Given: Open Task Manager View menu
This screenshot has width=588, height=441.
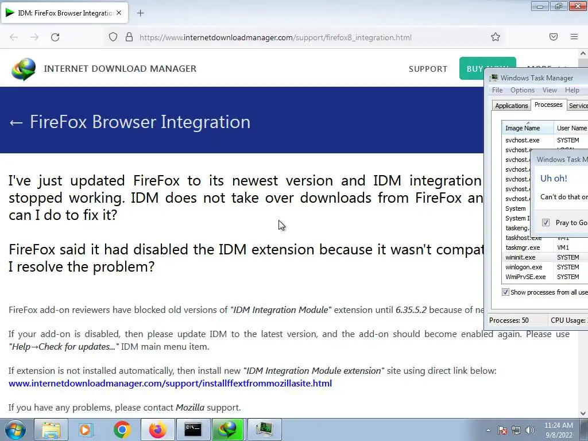Looking at the screenshot, I should tap(550, 90).
